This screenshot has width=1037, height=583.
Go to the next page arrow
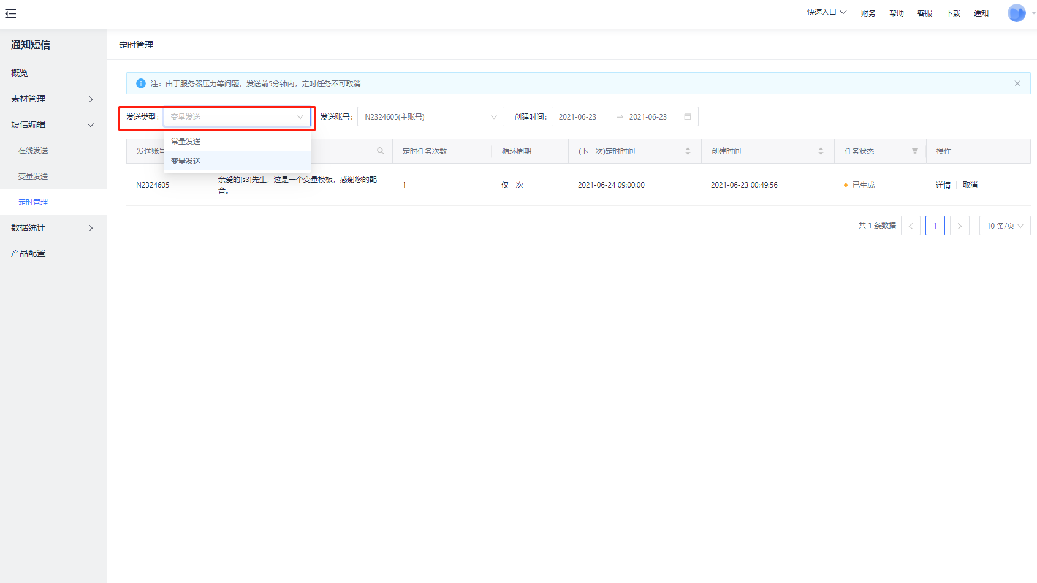tap(960, 226)
